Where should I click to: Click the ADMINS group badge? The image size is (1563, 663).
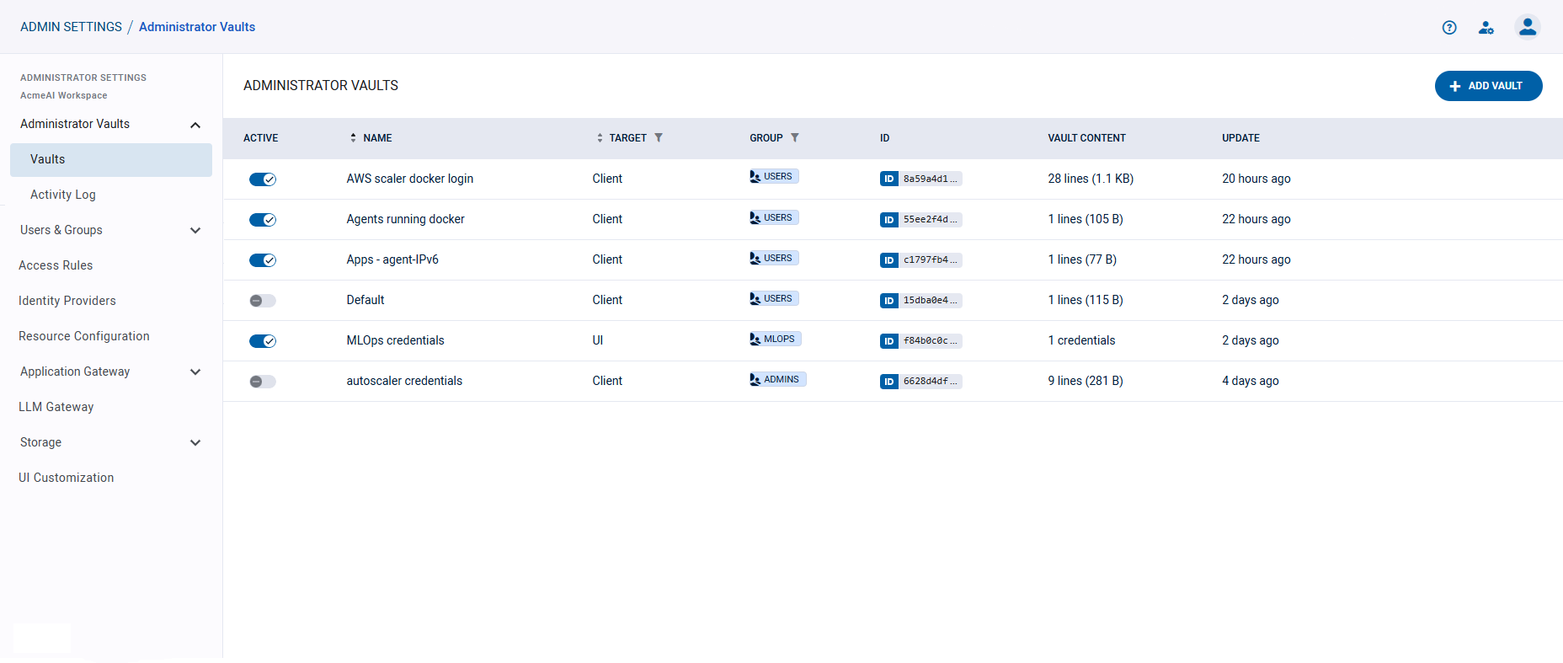777,379
